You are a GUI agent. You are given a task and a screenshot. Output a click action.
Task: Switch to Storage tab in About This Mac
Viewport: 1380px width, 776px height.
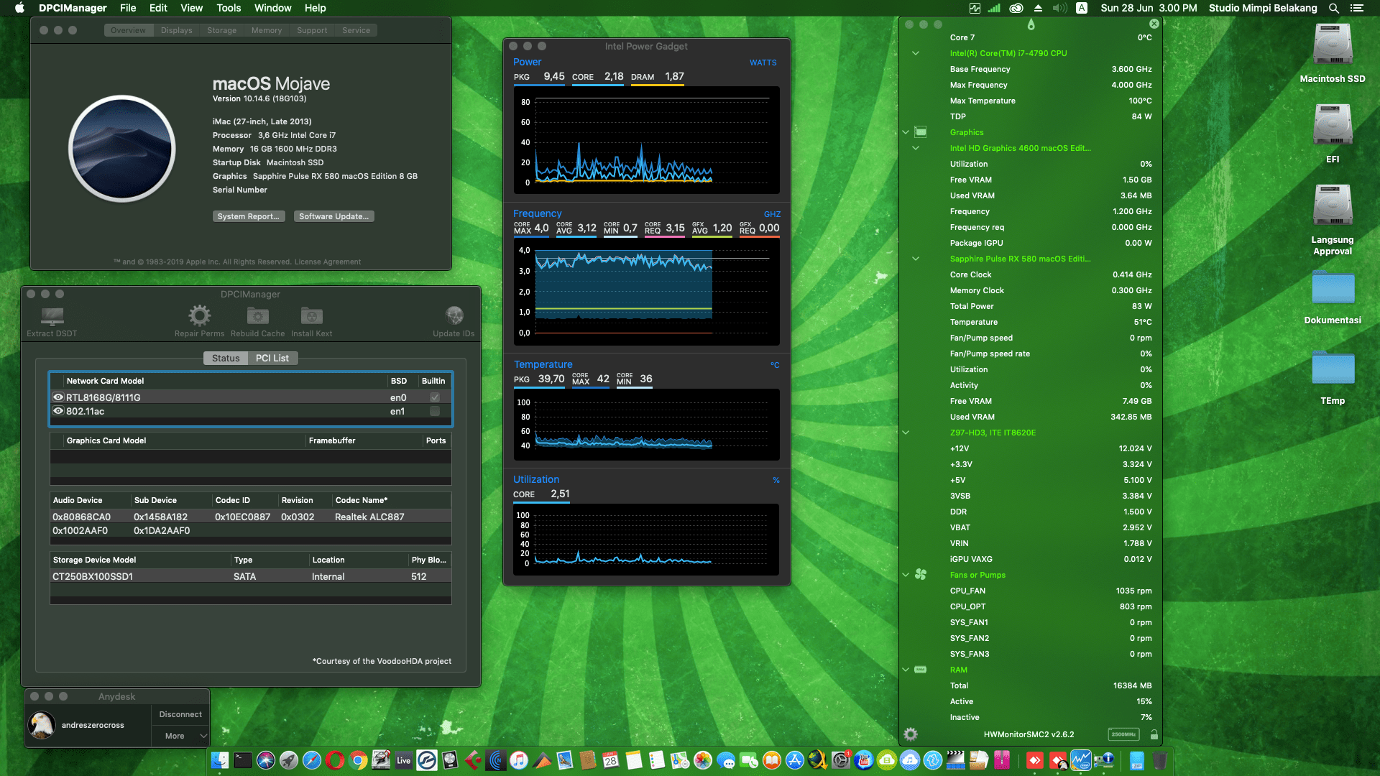point(221,30)
